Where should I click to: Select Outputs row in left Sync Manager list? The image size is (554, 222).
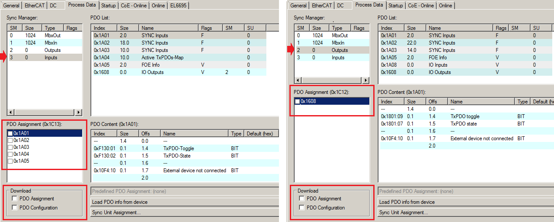tap(45, 50)
